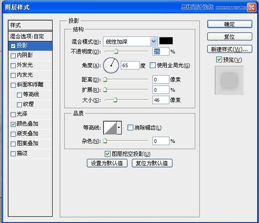Enable the 渐变叠加 checkbox
The height and width of the screenshot is (223, 259).
pos(13,134)
